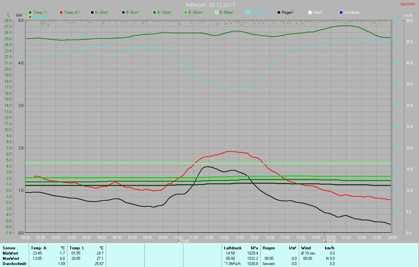Click the Temp. I. dark green legend swatch
This screenshot has width=419, height=267.
click(x=30, y=12)
